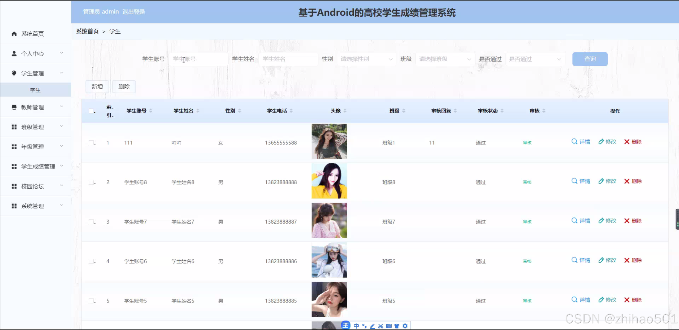Screen dimensions: 679x330
Task: Click the avatar thumbnail of 学生账号8
Action: 329,181
